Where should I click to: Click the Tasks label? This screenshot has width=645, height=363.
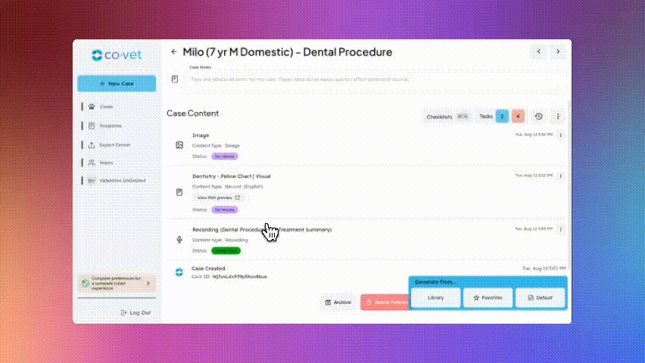tap(486, 116)
